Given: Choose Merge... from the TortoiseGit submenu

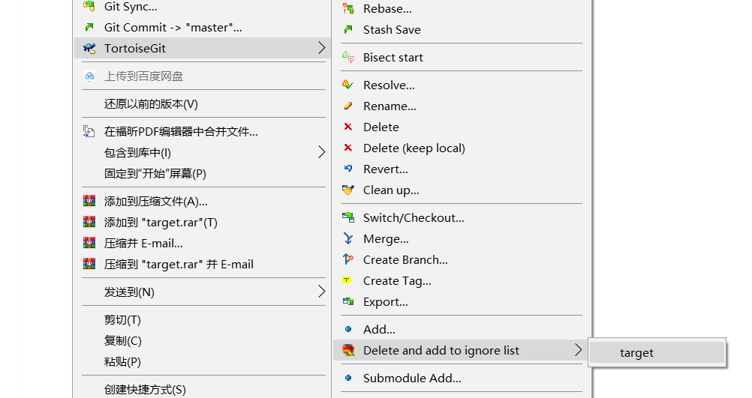Looking at the screenshot, I should pos(386,239).
